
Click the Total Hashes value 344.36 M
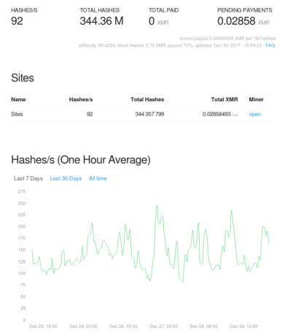[x=101, y=21]
